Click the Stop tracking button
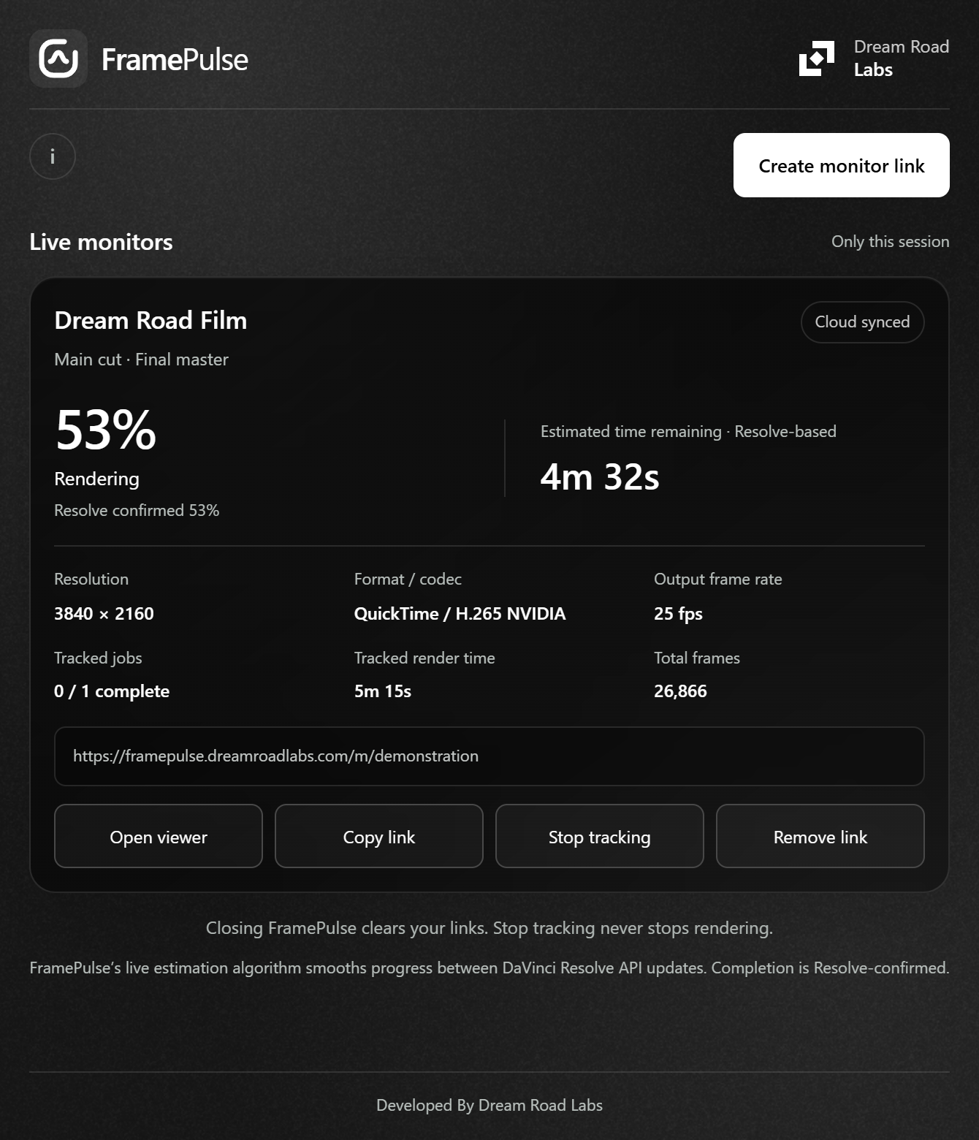 click(x=600, y=836)
